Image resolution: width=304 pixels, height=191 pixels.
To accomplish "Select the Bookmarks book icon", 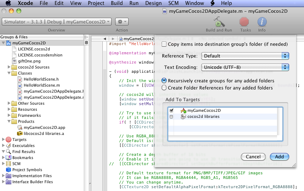I will pos(9,158).
